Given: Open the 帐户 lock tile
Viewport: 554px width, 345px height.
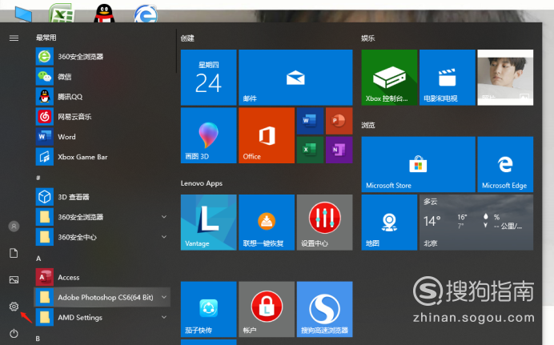Looking at the screenshot, I should pyautogui.click(x=267, y=309).
